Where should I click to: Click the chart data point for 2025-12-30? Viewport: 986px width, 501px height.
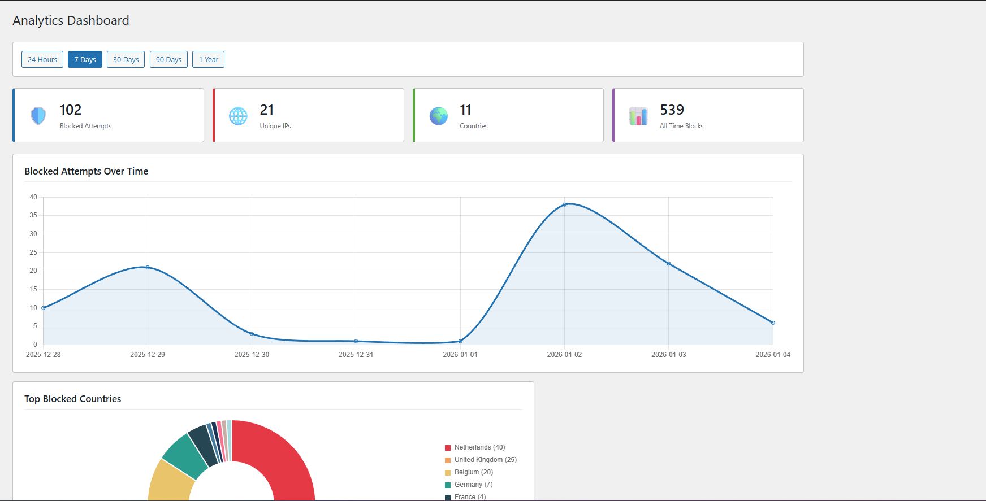[252, 334]
